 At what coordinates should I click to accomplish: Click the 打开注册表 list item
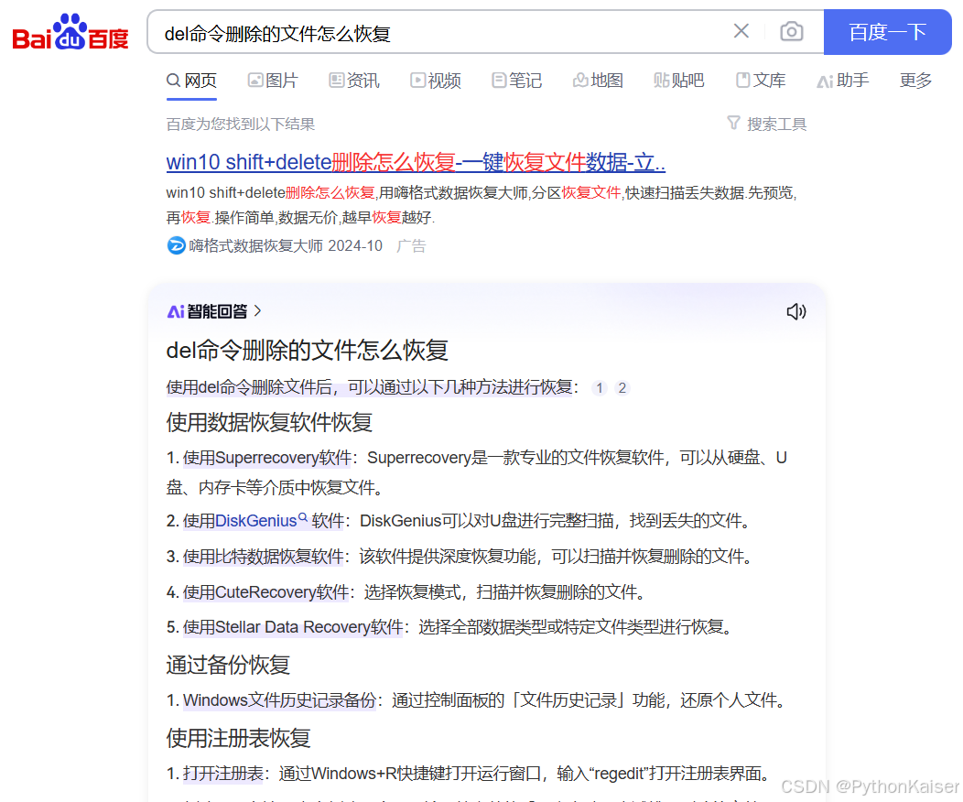pyautogui.click(x=223, y=773)
